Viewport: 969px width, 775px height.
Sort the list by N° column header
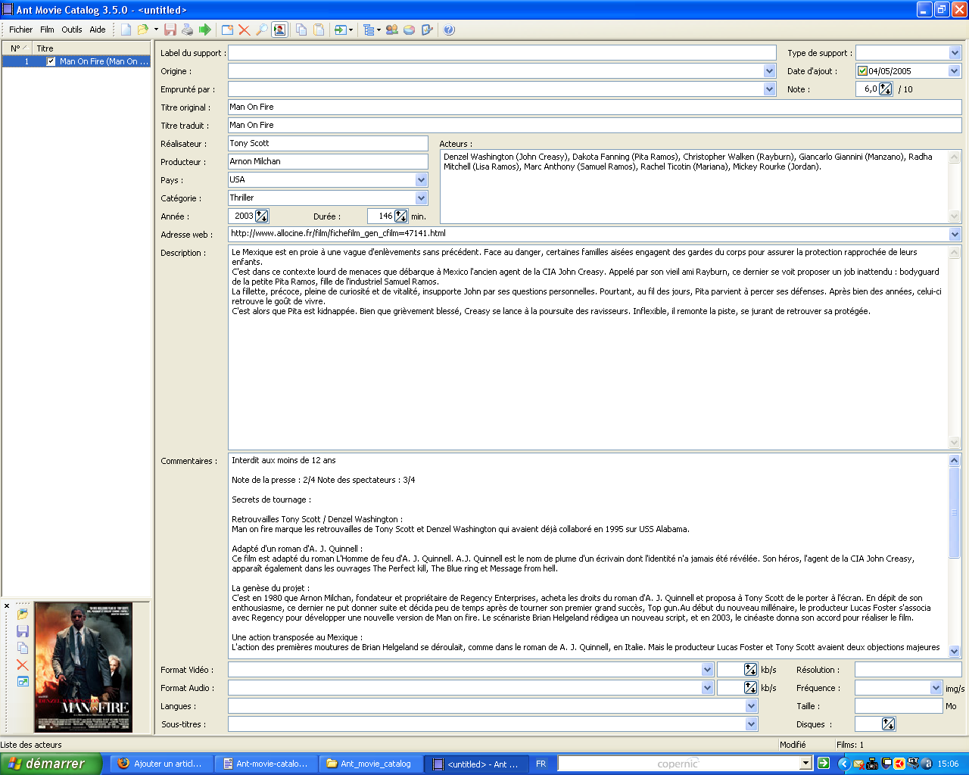(17, 48)
